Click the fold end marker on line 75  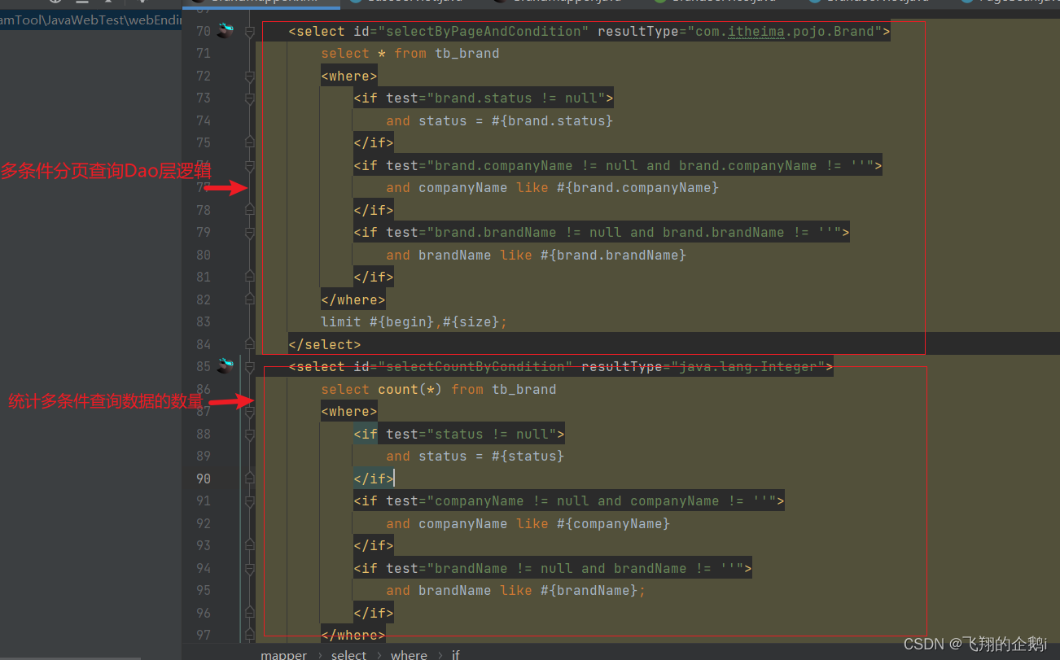pos(250,143)
